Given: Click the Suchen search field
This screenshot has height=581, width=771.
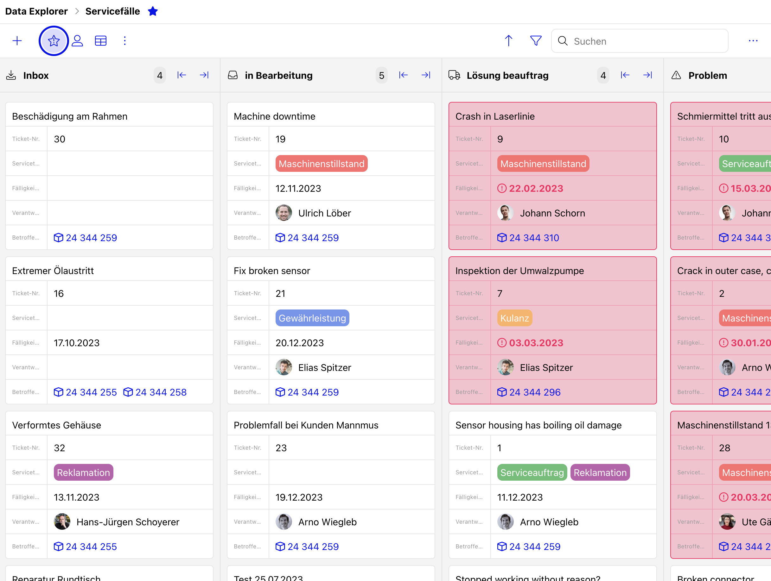Looking at the screenshot, I should 640,41.
